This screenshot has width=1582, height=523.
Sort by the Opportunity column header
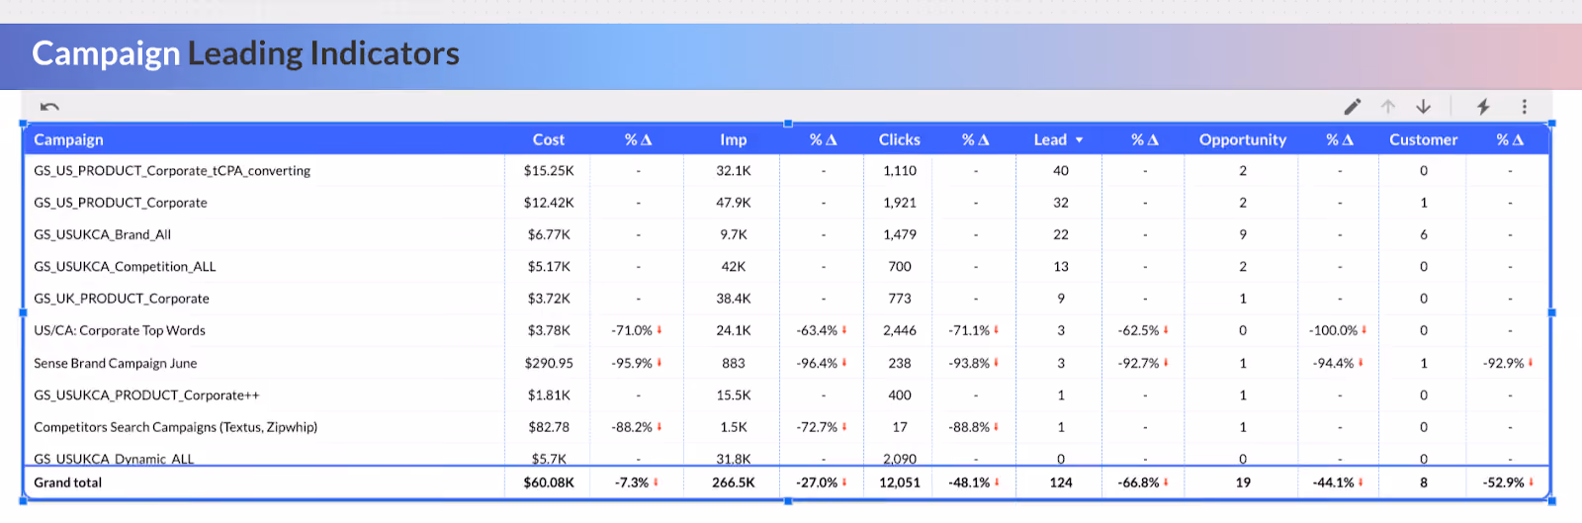1243,139
